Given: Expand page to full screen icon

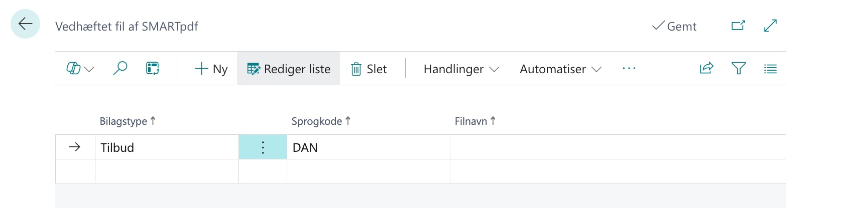Looking at the screenshot, I should tap(770, 26).
